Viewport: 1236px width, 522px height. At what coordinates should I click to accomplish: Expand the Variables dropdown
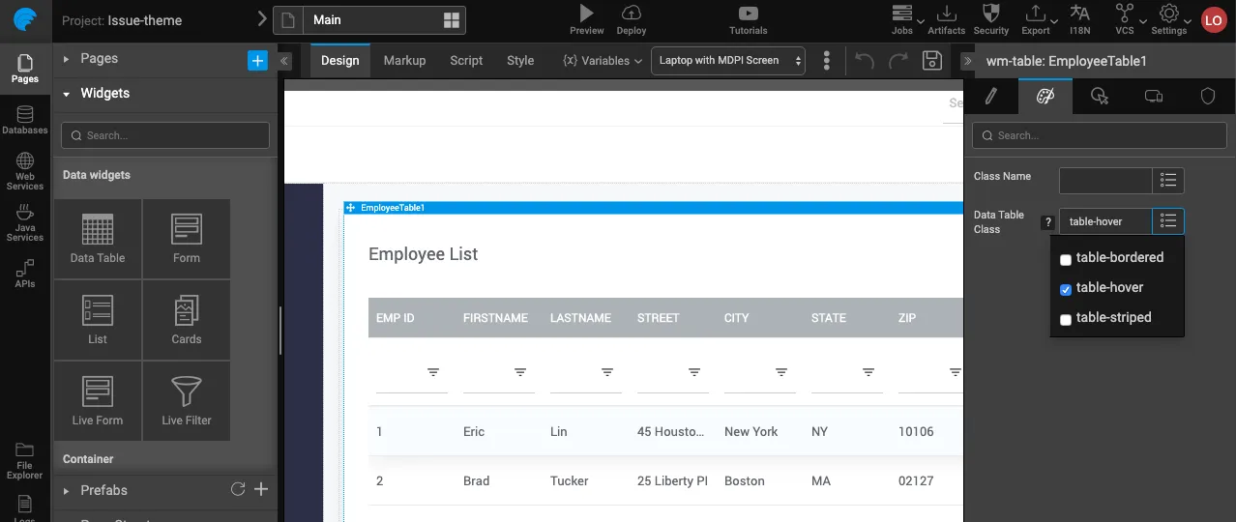point(602,61)
